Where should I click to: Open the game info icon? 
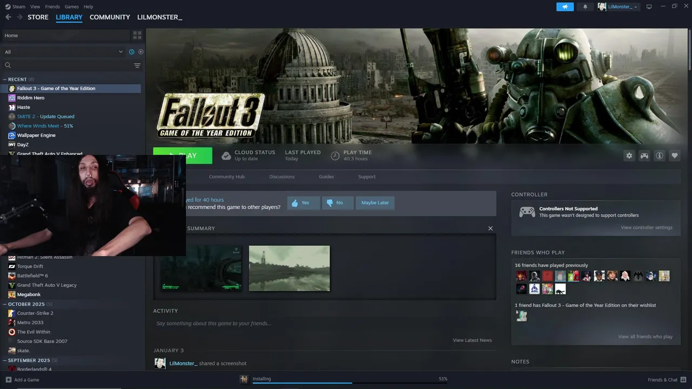[x=660, y=156]
